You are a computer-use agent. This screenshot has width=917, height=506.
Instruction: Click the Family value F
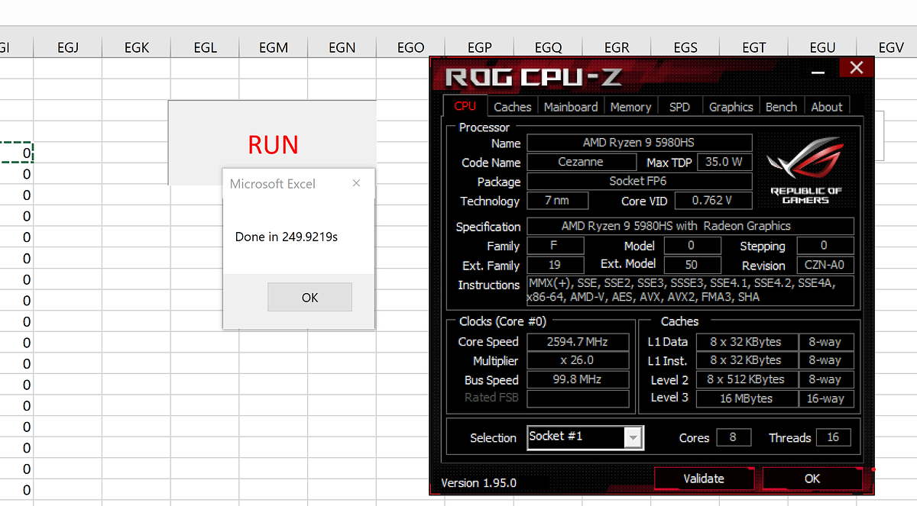[555, 246]
